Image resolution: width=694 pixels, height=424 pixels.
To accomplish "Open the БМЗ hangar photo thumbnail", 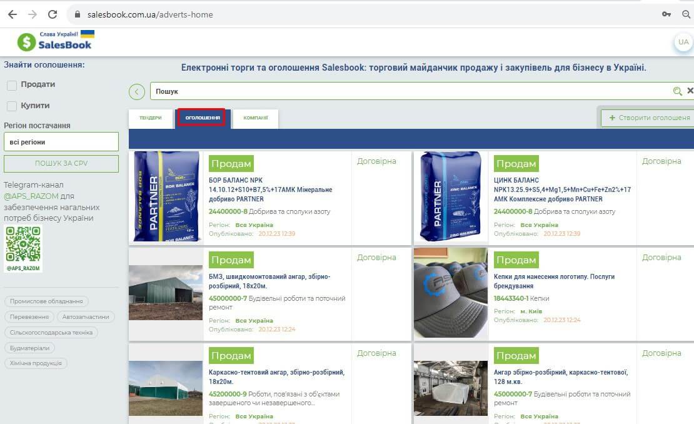I will (x=166, y=293).
